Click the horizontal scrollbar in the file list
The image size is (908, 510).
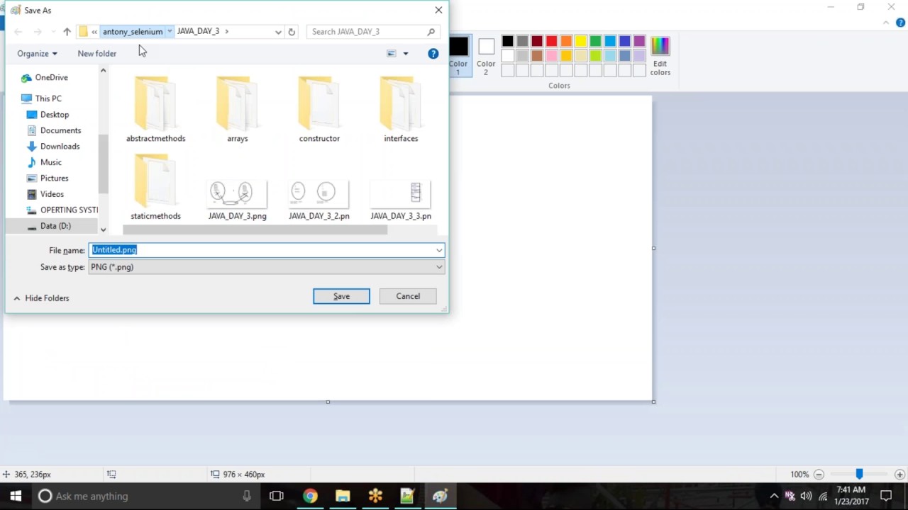coord(255,230)
